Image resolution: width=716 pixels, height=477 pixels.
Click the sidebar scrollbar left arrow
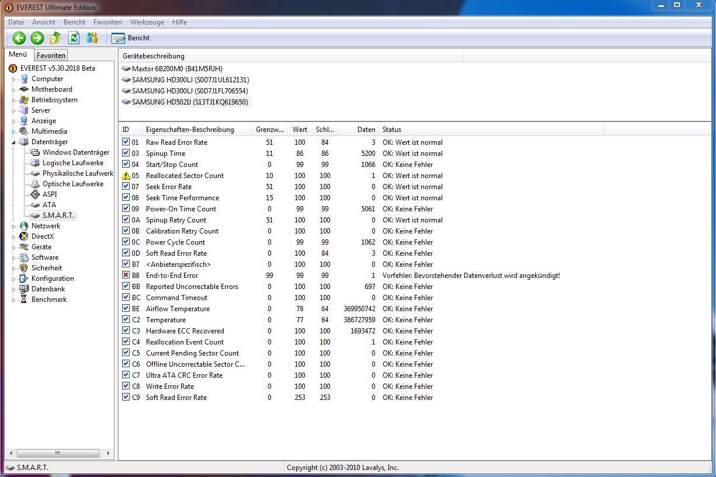[11, 453]
